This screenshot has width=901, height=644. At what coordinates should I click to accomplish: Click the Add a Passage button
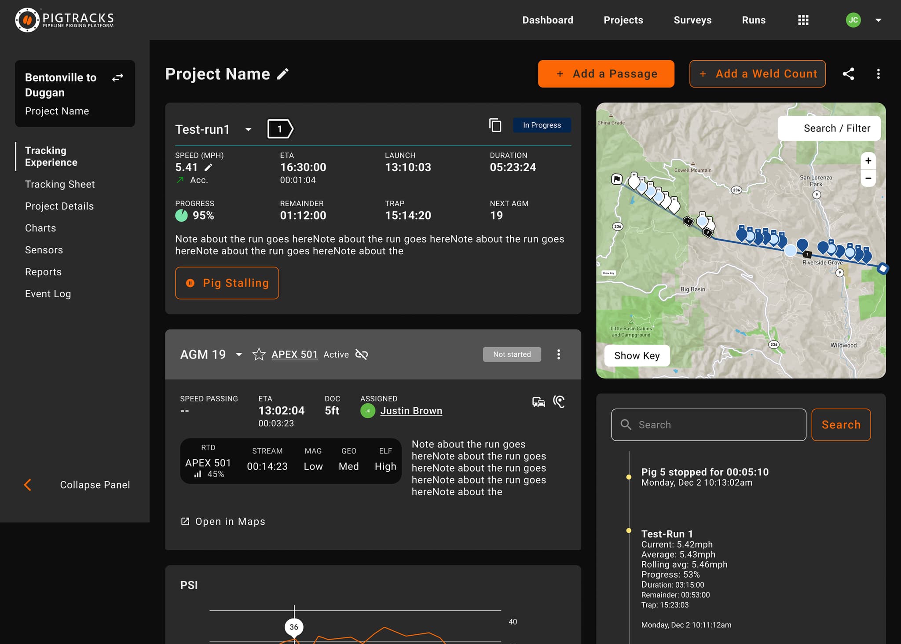click(x=606, y=73)
